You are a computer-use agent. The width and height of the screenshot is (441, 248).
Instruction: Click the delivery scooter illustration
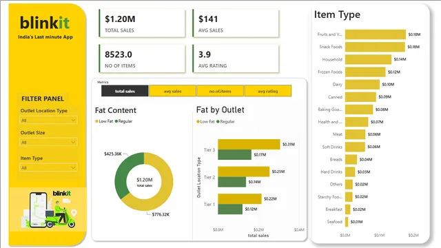point(49,209)
